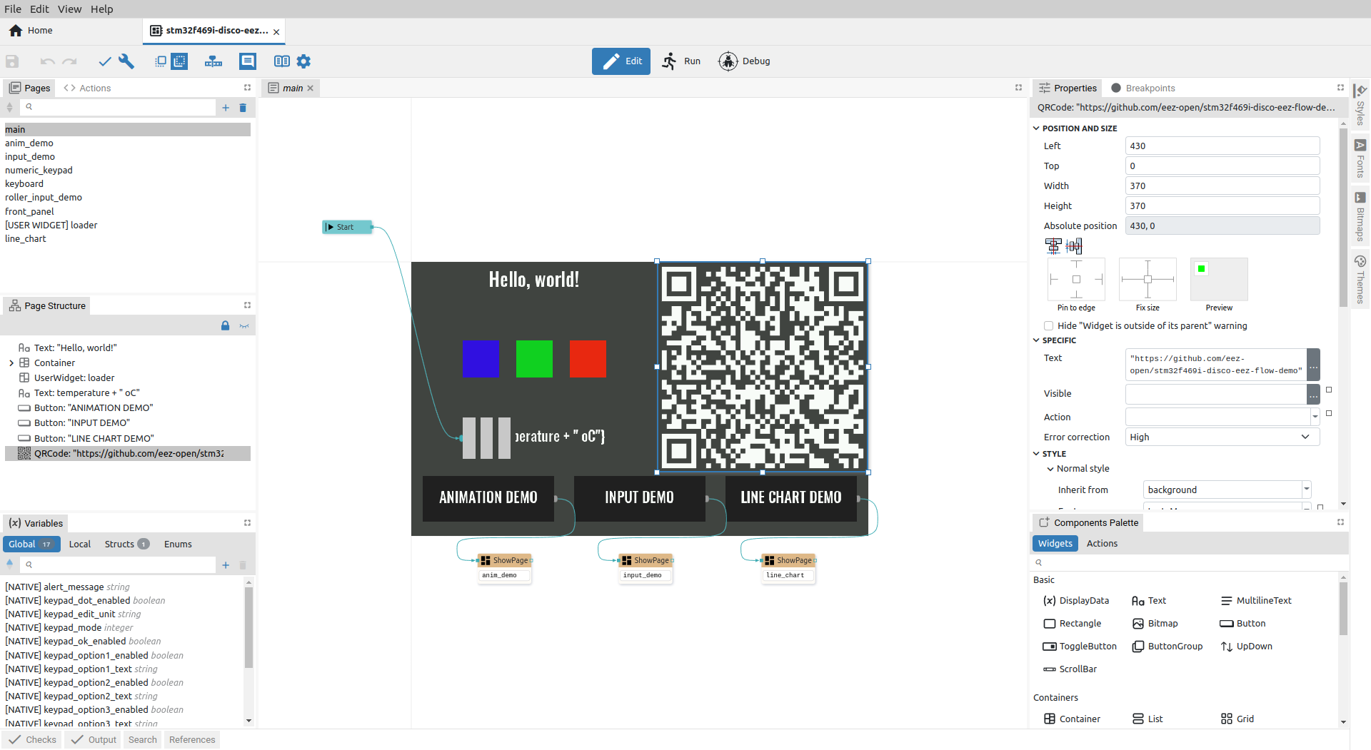Open the File menu
Viewport: 1371px width, 750px height.
coord(13,9)
